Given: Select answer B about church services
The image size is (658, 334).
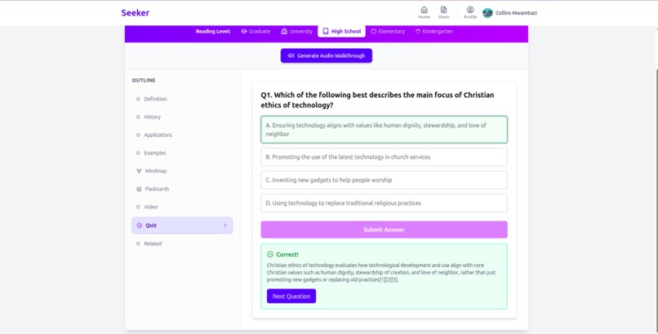Looking at the screenshot, I should pos(384,157).
